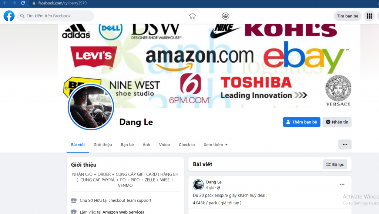Focus the Tìm kiếm trên Facebook search field
379x214 pixels.
(56, 16)
